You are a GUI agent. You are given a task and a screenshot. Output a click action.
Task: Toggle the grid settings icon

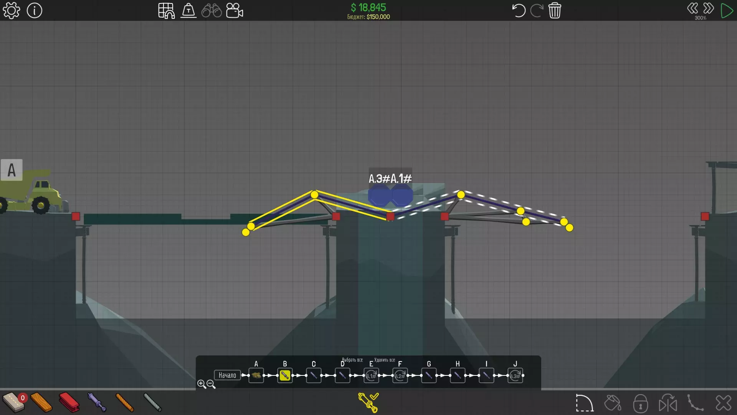point(166,10)
